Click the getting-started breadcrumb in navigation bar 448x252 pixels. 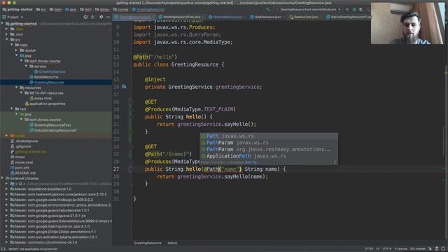pos(17,9)
